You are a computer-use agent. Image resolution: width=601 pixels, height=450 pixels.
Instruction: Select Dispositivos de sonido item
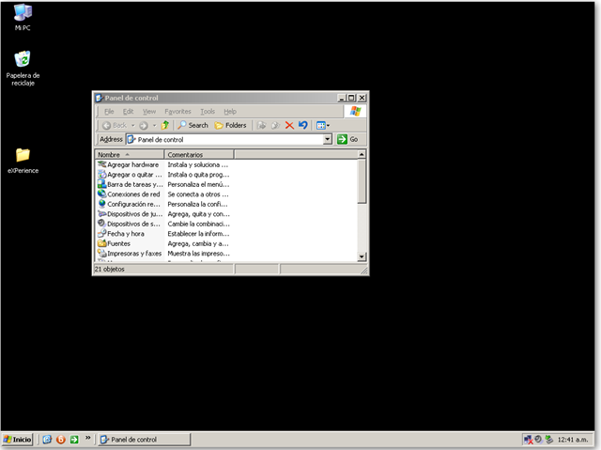[x=129, y=224]
